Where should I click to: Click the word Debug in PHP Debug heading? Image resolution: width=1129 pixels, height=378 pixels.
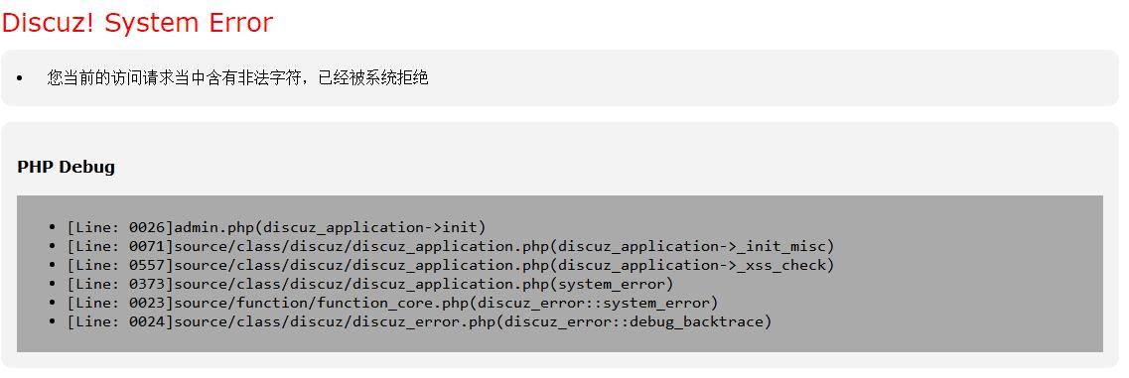(87, 167)
